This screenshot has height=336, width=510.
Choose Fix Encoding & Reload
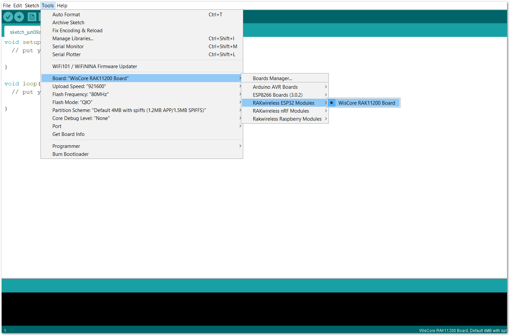142,31
